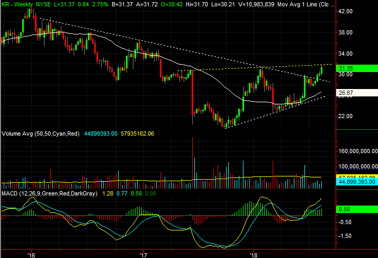Click the green 0.50 MACD axis marker
Image resolution: width=378 pixels, height=258 pixels.
(x=357, y=209)
